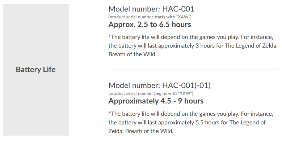The height and width of the screenshot is (141, 282).
Task: Click the serial number note mentioning XAW
Action: [x=150, y=17]
